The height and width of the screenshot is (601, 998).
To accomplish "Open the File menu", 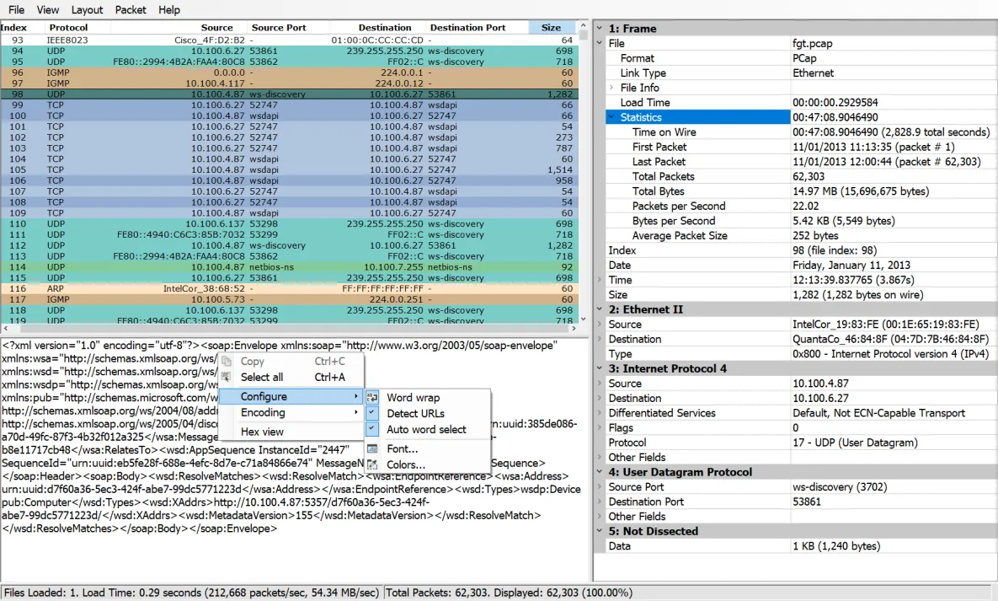I will click(x=17, y=9).
